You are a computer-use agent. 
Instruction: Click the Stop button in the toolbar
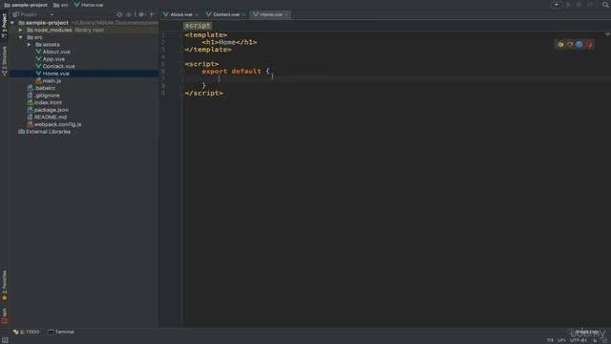pos(590,5)
